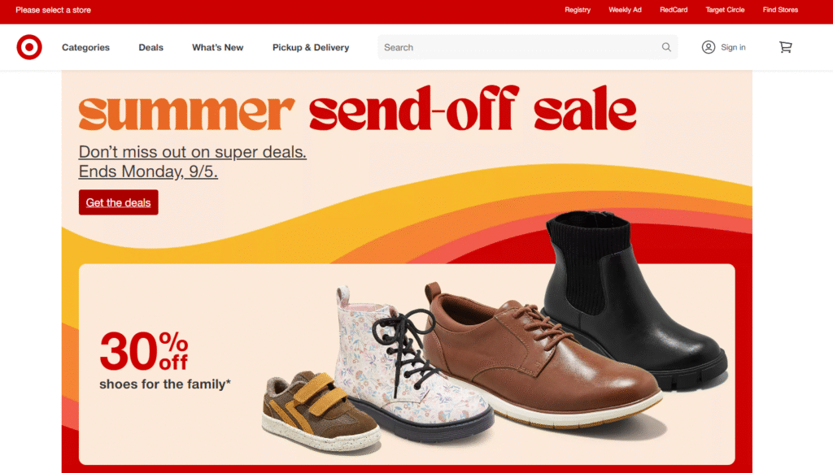Image resolution: width=833 pixels, height=473 pixels.
Task: Open the Weekly Ad link
Action: (625, 10)
